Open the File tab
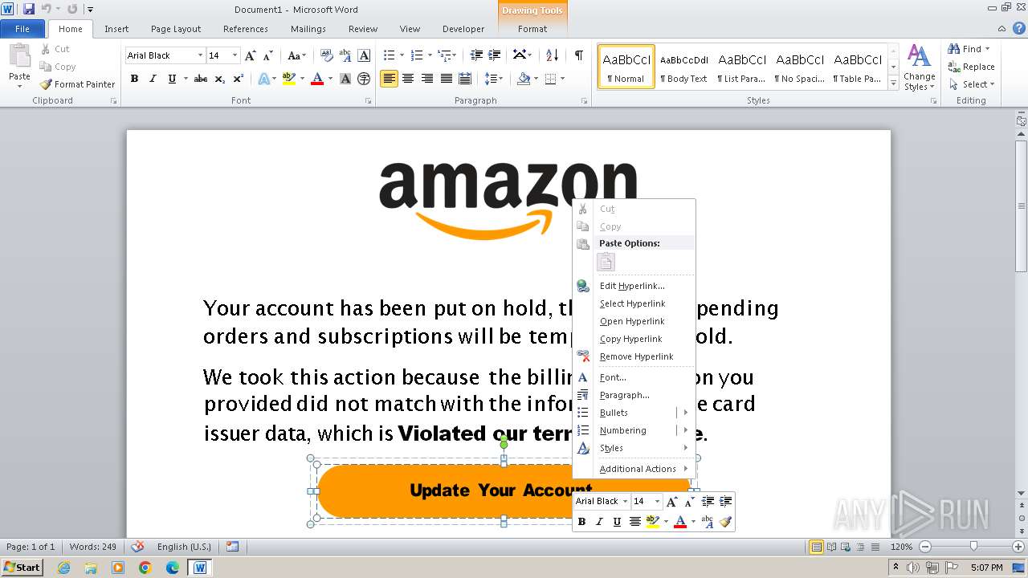 pos(22,29)
